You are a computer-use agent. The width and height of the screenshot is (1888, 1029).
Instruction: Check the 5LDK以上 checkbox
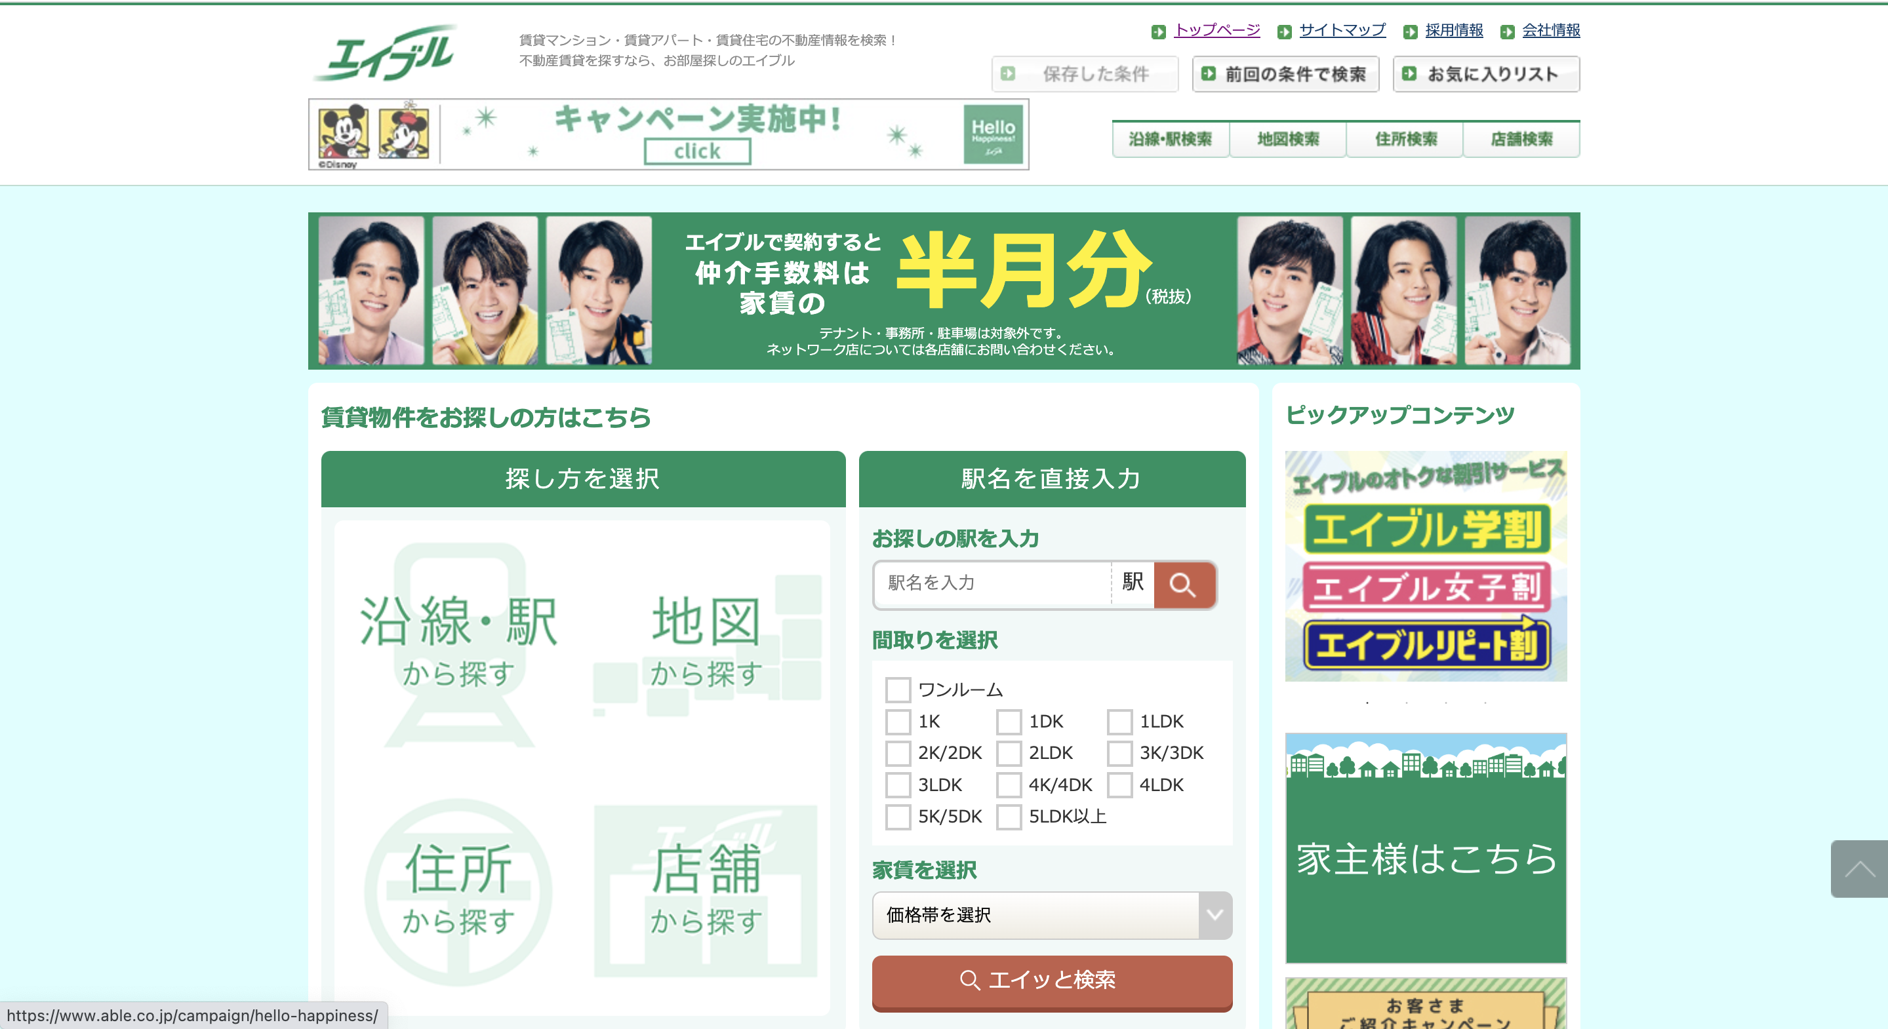point(1009,817)
